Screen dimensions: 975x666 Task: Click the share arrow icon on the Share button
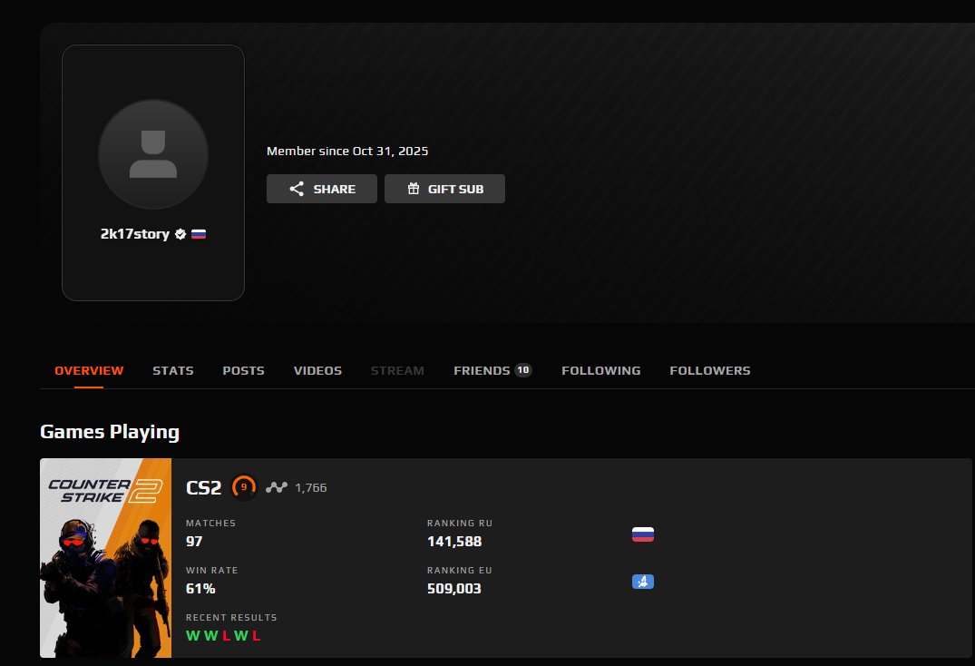click(x=296, y=189)
